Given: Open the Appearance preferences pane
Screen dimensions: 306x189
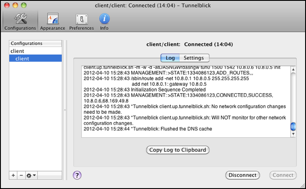Looking at the screenshot, I should tap(53, 21).
